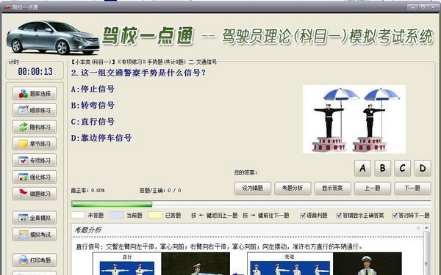Image resolution: width=441 pixels, height=275 pixels.
Task: Go to previous question with 上一题
Action: click(373, 188)
